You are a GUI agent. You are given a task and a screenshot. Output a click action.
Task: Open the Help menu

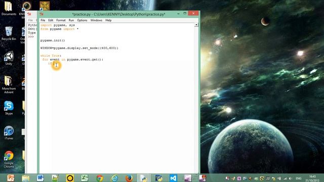click(108, 20)
